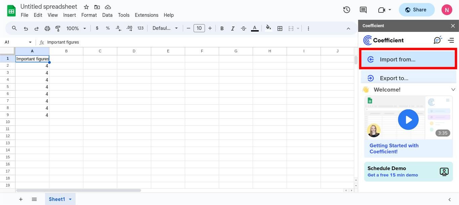
Task: Open the Paint format tool
Action: coord(58,28)
